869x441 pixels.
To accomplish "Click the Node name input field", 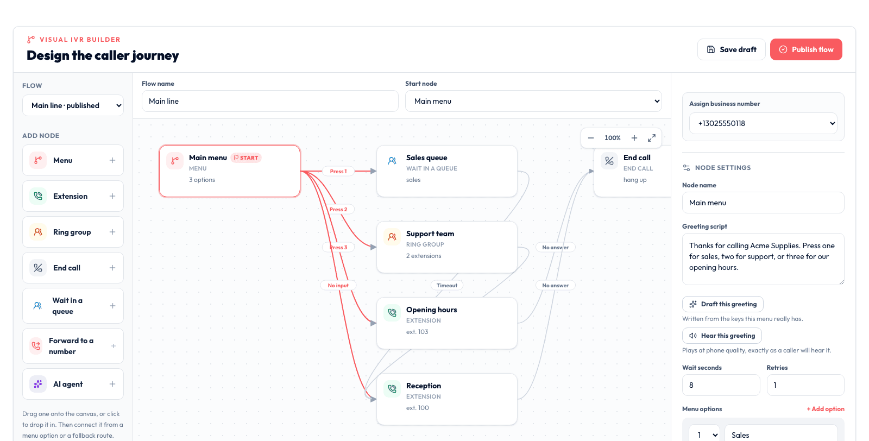I will (x=763, y=203).
